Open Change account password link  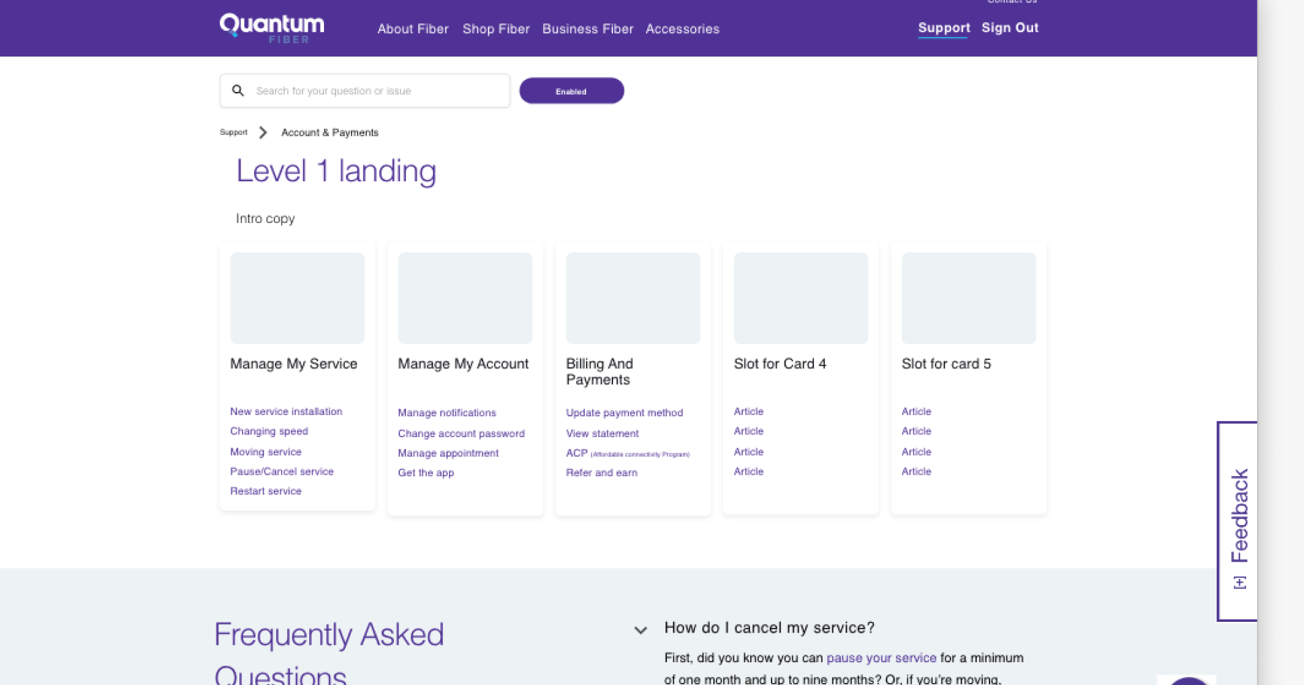[x=461, y=433]
